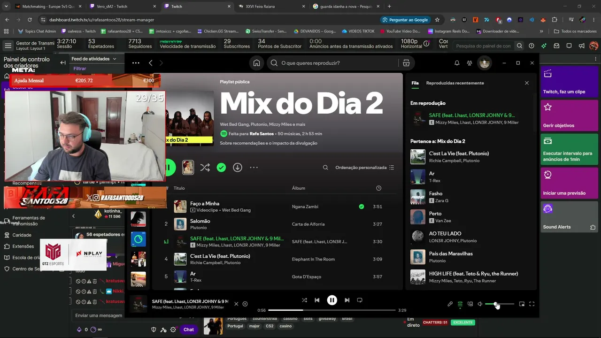Viewport: 601px width, 338px height.
Task: Open more options dots for the playlist
Action: click(254, 167)
